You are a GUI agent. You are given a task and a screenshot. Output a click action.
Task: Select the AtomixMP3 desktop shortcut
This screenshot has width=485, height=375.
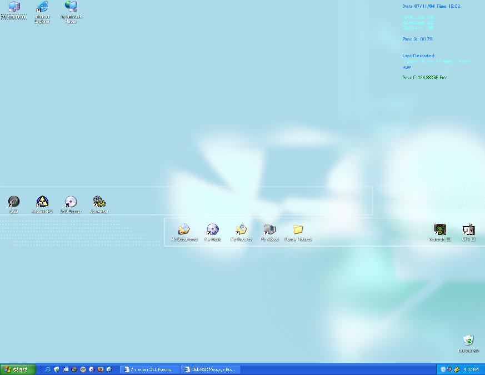tap(42, 202)
